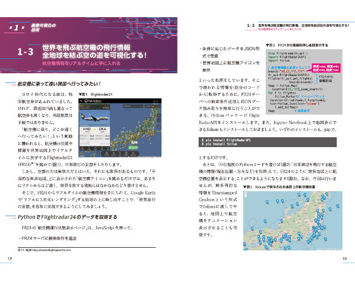Click '$ pip install folium' command line
The height and width of the screenshot is (286, 355).
pyautogui.click(x=219, y=144)
